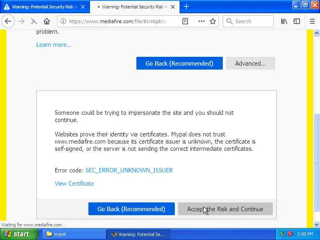Toggle Reader View icon in address bar
Image resolution: width=320 pixels, height=240 pixels.
pos(185,21)
